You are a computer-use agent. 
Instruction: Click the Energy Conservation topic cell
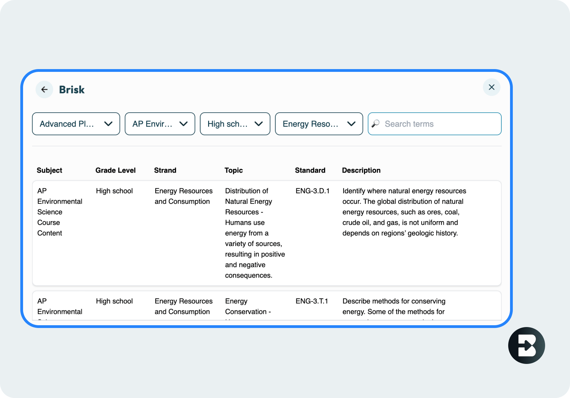[x=248, y=306]
